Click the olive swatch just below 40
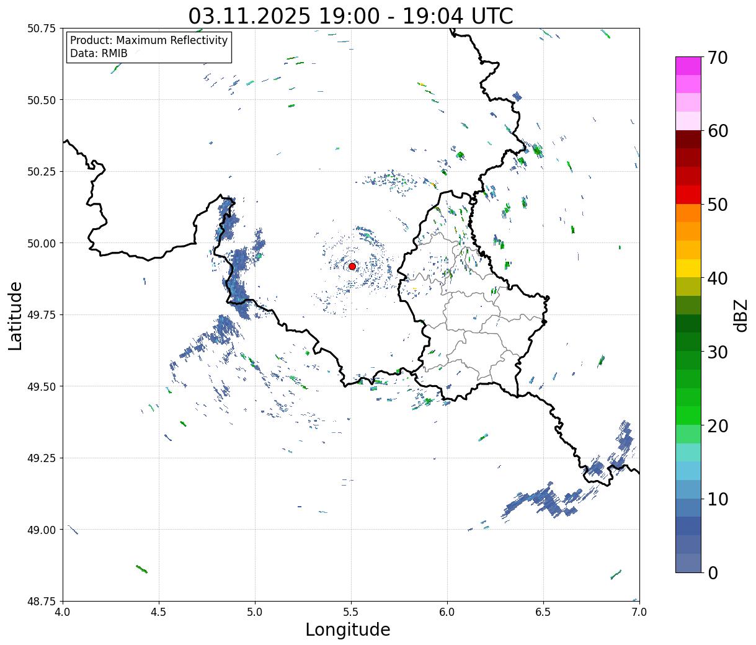 pyautogui.click(x=688, y=287)
